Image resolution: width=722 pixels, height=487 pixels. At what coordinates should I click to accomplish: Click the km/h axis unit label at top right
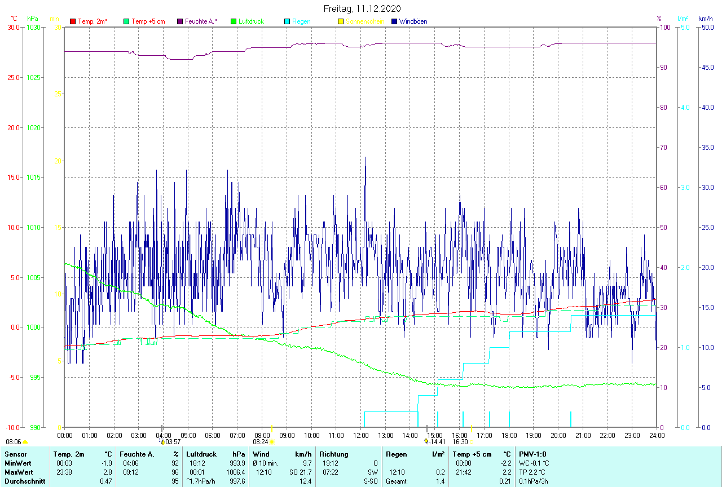705,19
